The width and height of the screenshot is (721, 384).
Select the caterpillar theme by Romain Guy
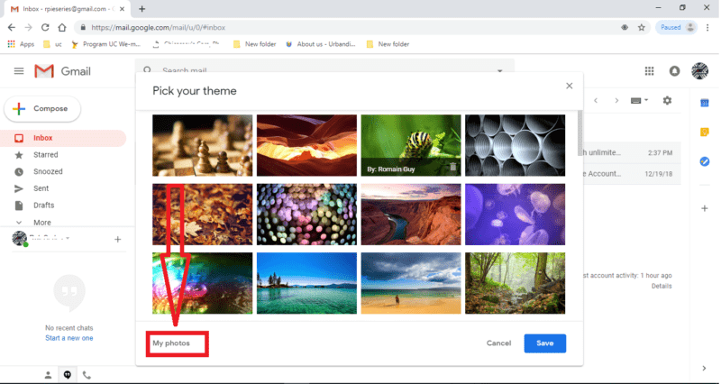click(x=411, y=145)
